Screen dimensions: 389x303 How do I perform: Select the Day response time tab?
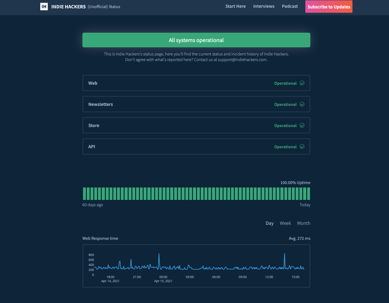(x=269, y=223)
